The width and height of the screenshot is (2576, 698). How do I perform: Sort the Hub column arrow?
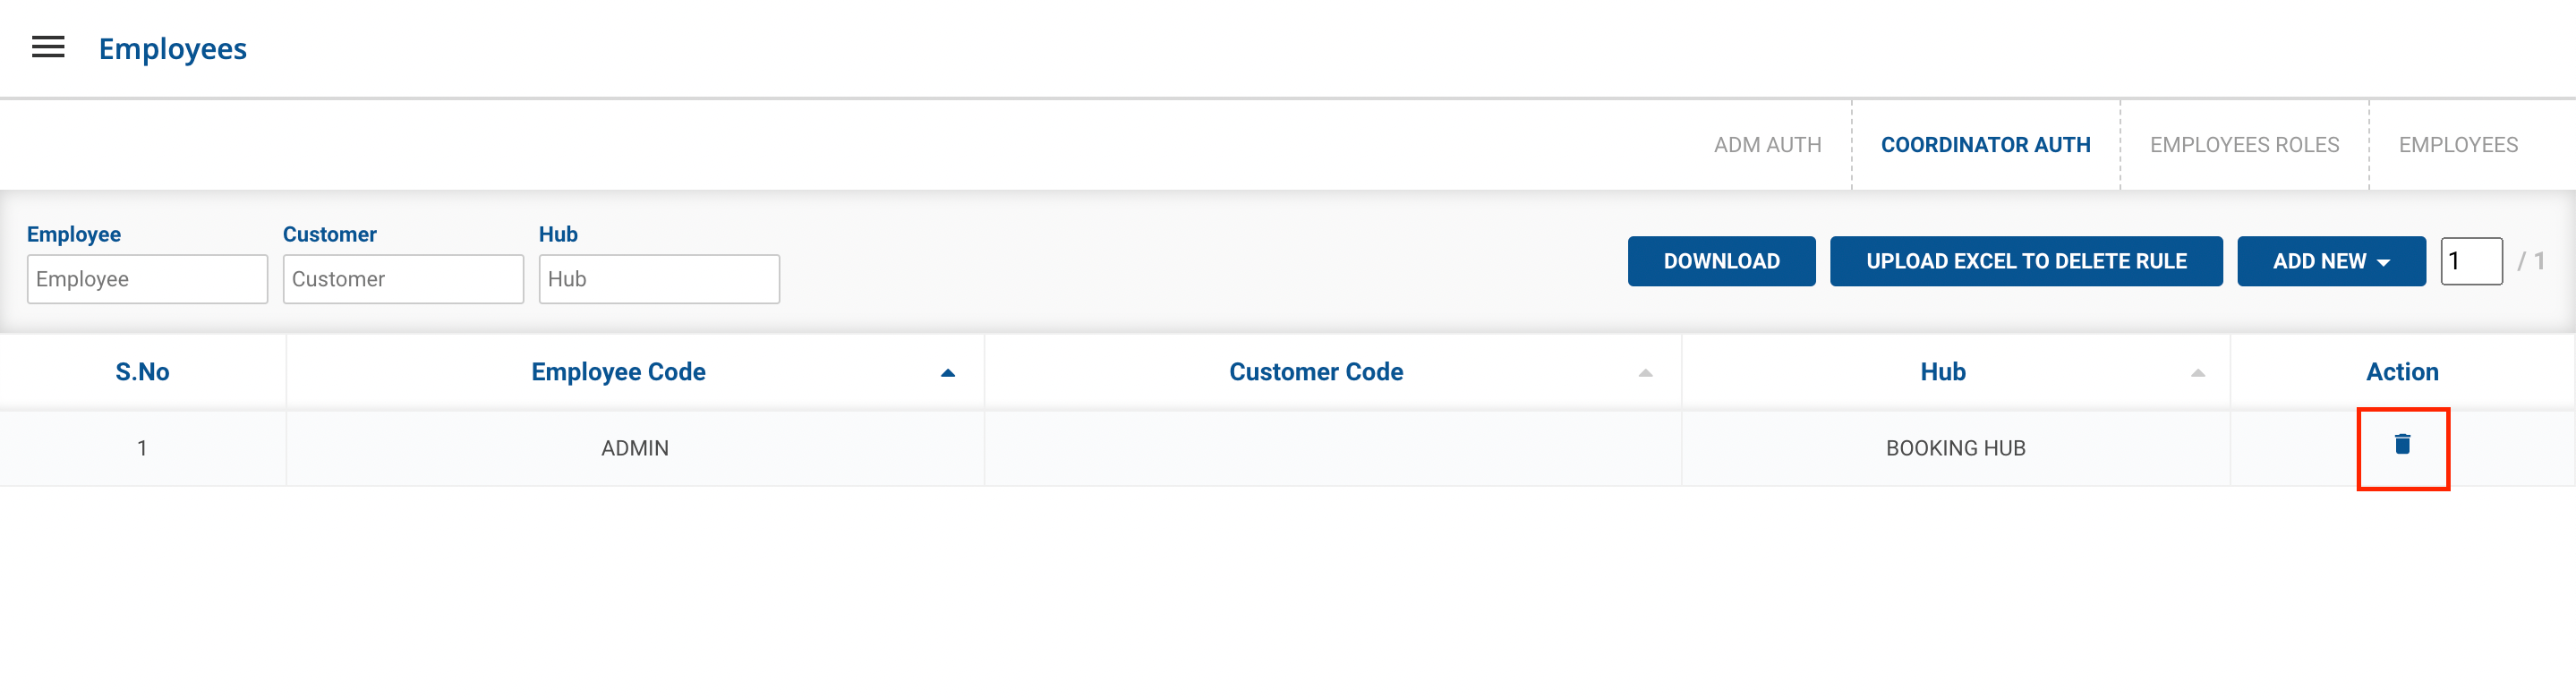(2197, 373)
